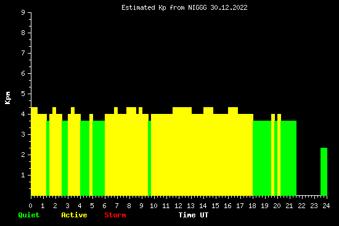Click the time axis hour label "23"
This screenshot has height=226, width=339.
coord(314,206)
